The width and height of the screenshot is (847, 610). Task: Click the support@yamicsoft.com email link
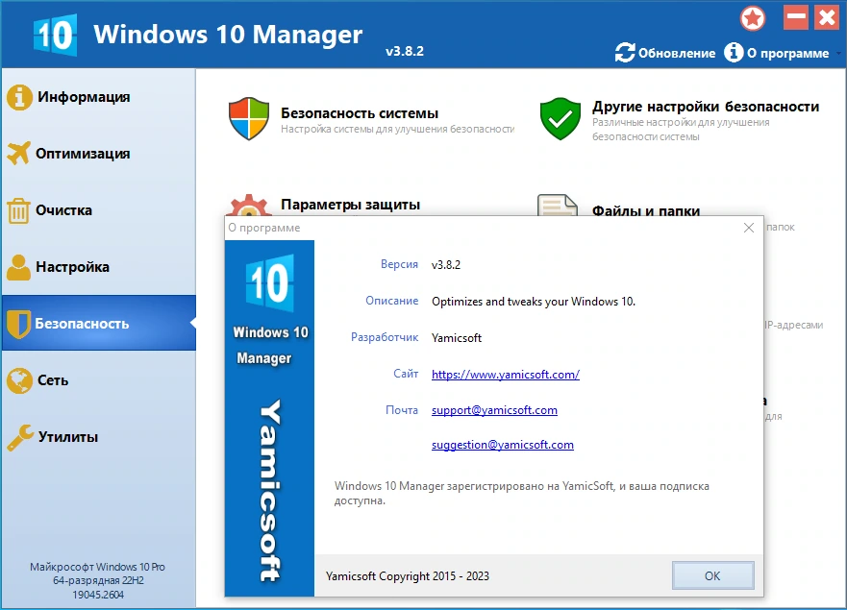pos(494,410)
